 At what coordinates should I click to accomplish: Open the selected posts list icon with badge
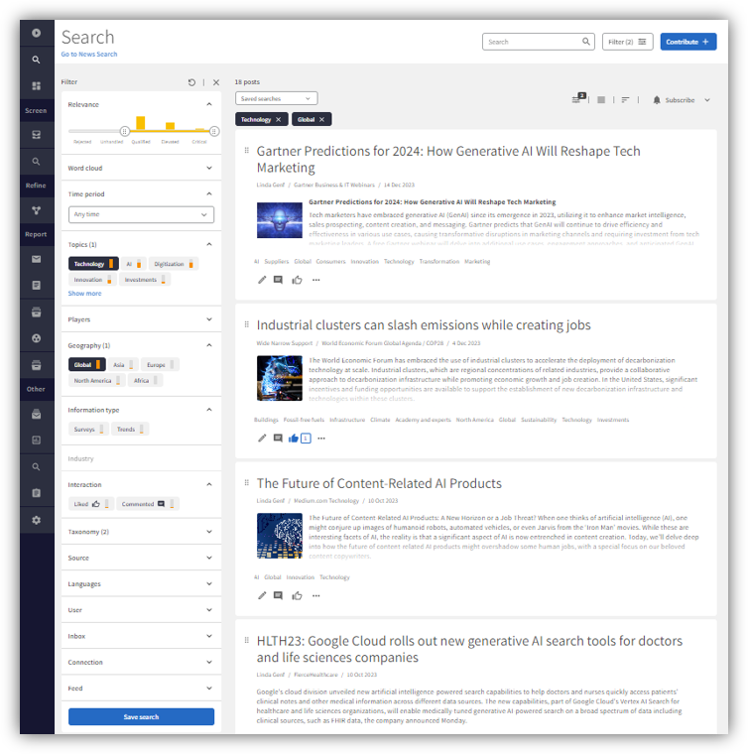[578, 98]
